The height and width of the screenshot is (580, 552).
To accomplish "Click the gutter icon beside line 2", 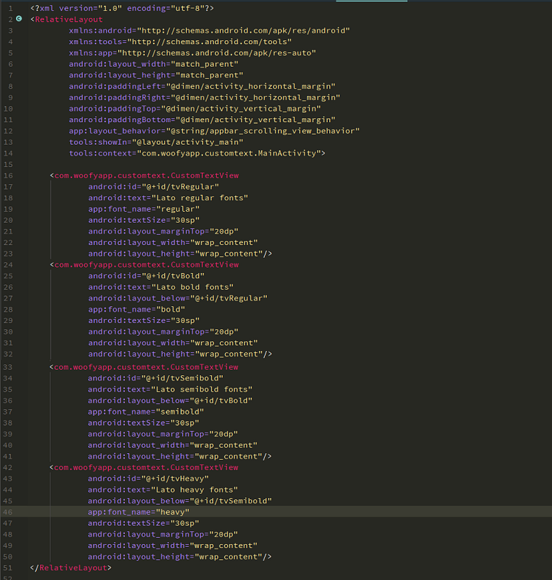I will click(19, 19).
